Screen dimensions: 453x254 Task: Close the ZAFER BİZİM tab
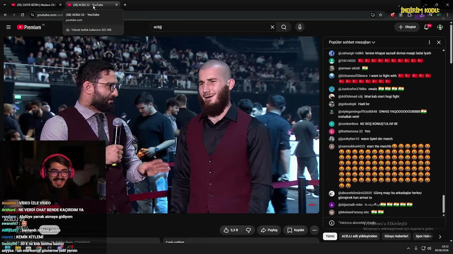(x=60, y=5)
